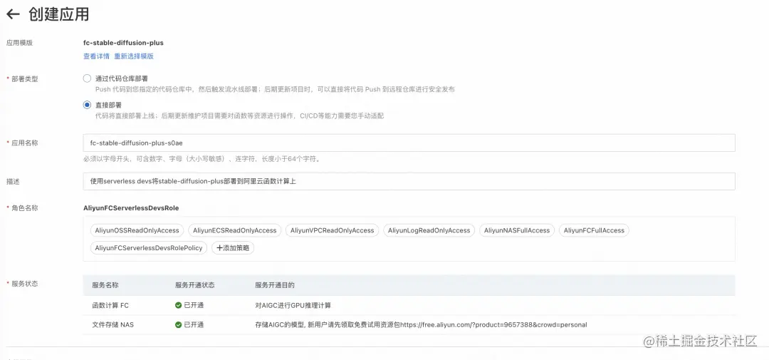This screenshot has width=769, height=360.
Task: Click 添加策略 button
Action: [x=233, y=248]
